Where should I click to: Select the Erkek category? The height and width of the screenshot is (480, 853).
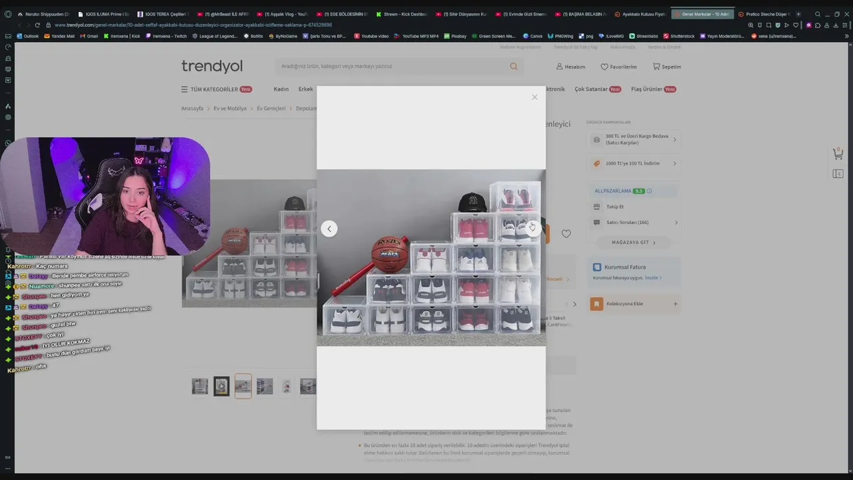(x=306, y=89)
